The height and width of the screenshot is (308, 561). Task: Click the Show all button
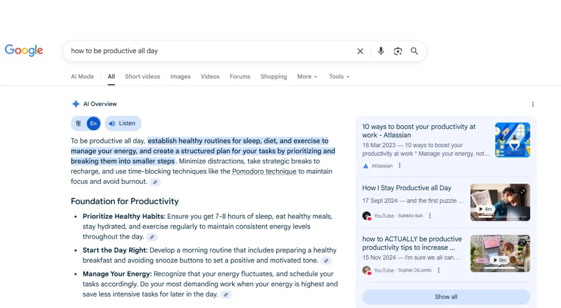point(446,297)
